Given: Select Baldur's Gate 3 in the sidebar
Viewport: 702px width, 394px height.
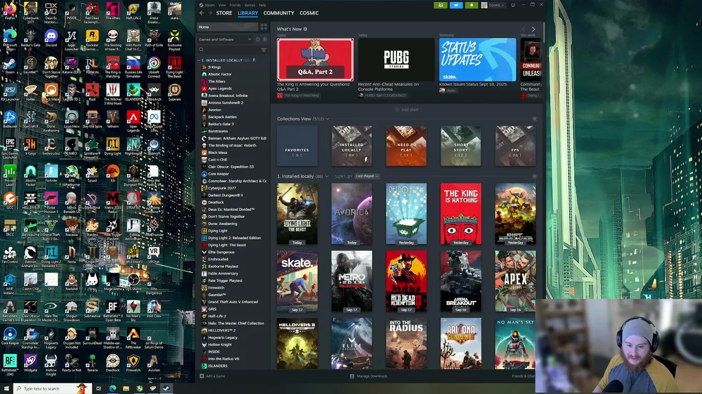Looking at the screenshot, I should [x=220, y=124].
